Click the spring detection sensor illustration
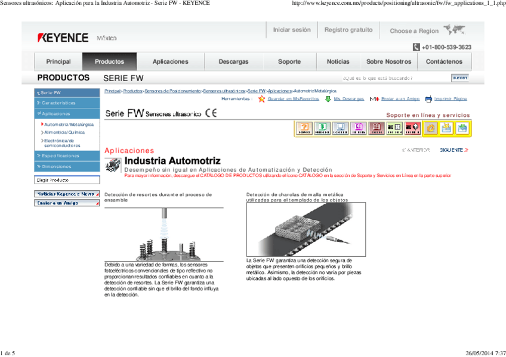 pos(164,235)
